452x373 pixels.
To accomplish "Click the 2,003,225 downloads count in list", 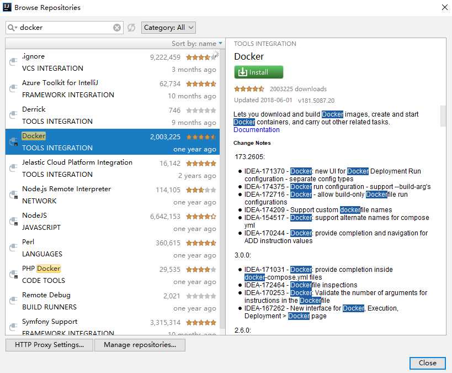I will (165, 137).
